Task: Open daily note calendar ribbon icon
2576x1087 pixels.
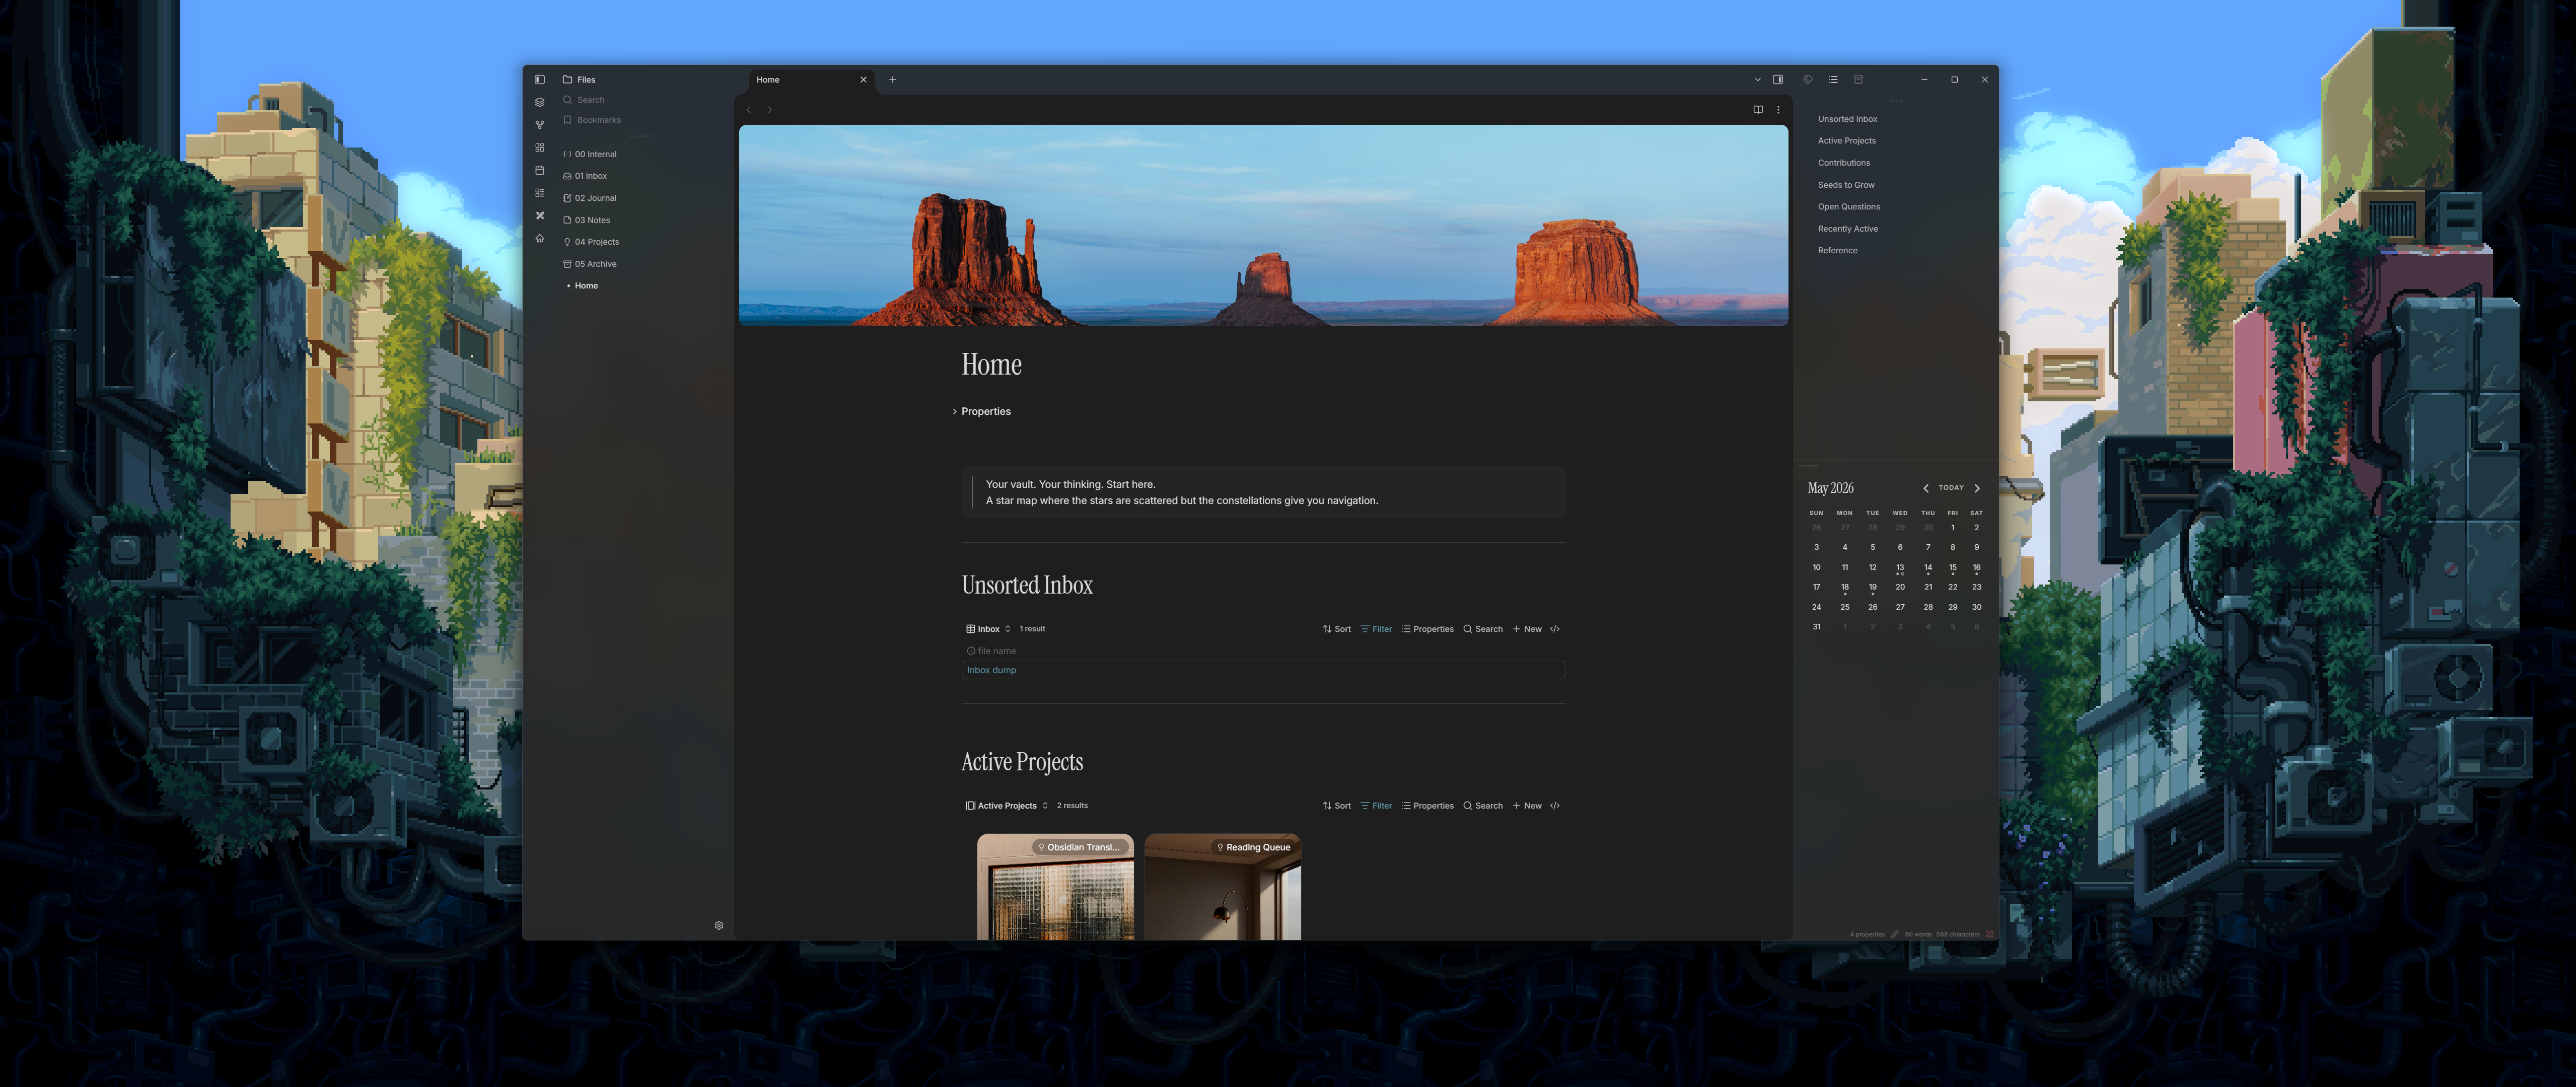Action: pyautogui.click(x=539, y=170)
